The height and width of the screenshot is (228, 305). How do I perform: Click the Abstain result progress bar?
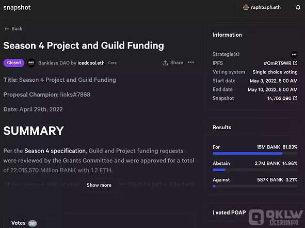(255, 170)
